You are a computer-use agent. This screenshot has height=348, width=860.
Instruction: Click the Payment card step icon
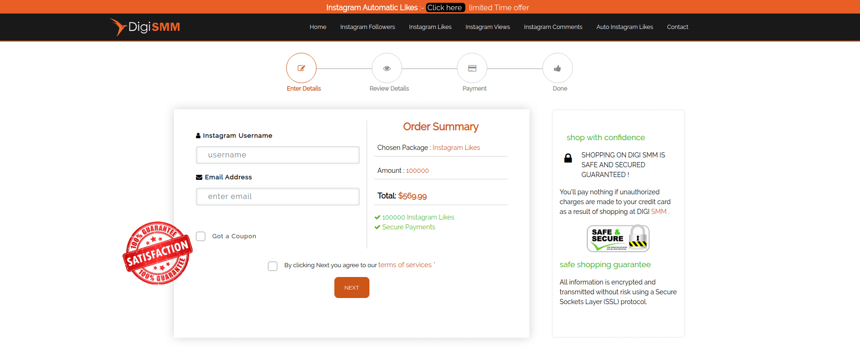(x=472, y=68)
